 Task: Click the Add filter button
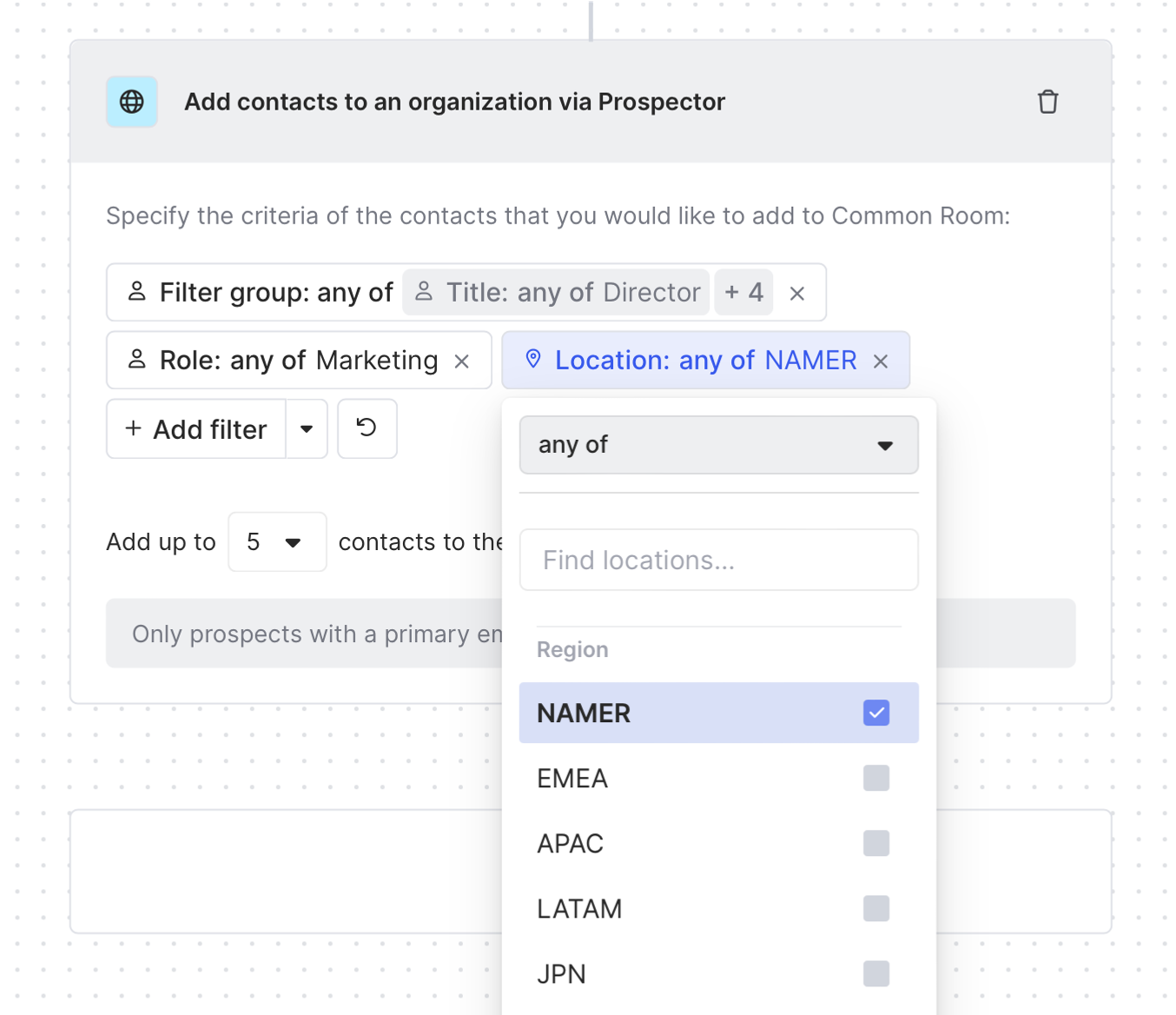point(197,429)
